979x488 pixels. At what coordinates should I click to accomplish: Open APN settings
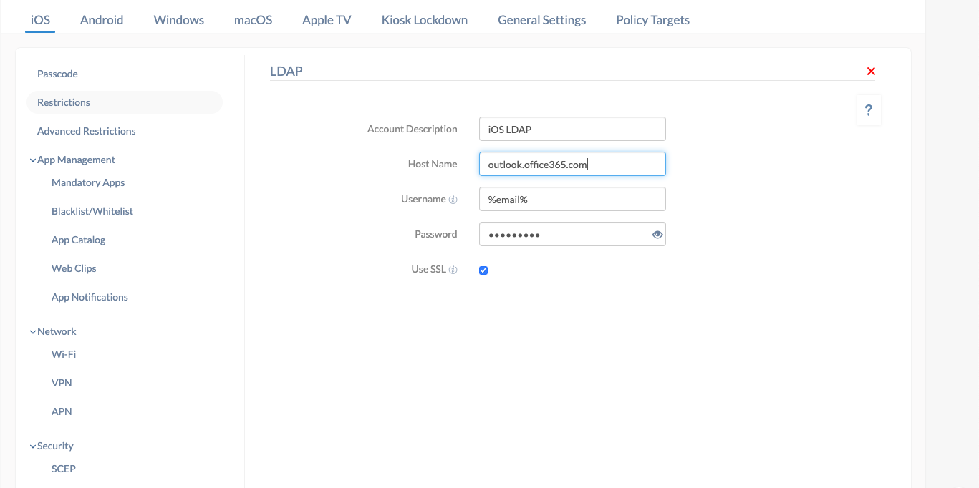(x=62, y=411)
